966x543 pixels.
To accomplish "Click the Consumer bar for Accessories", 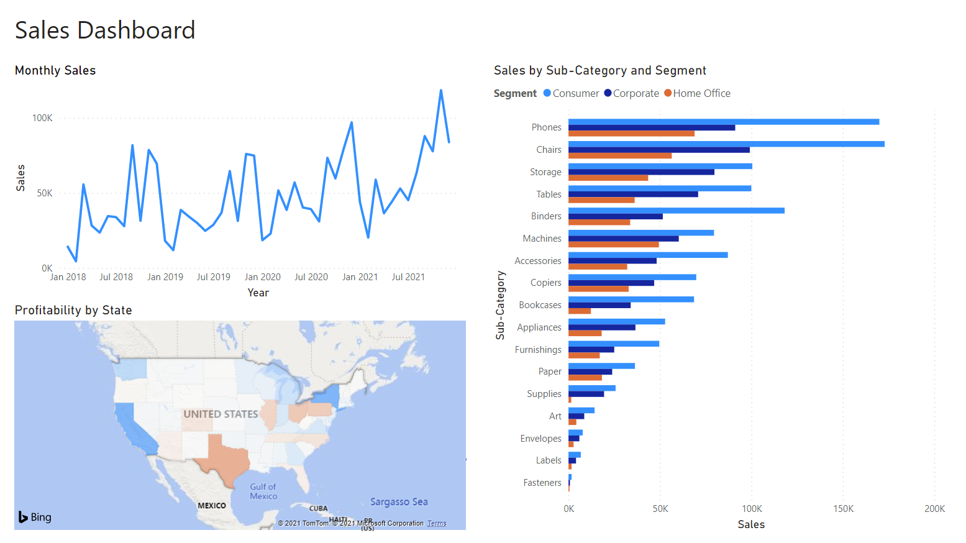I will (x=648, y=255).
